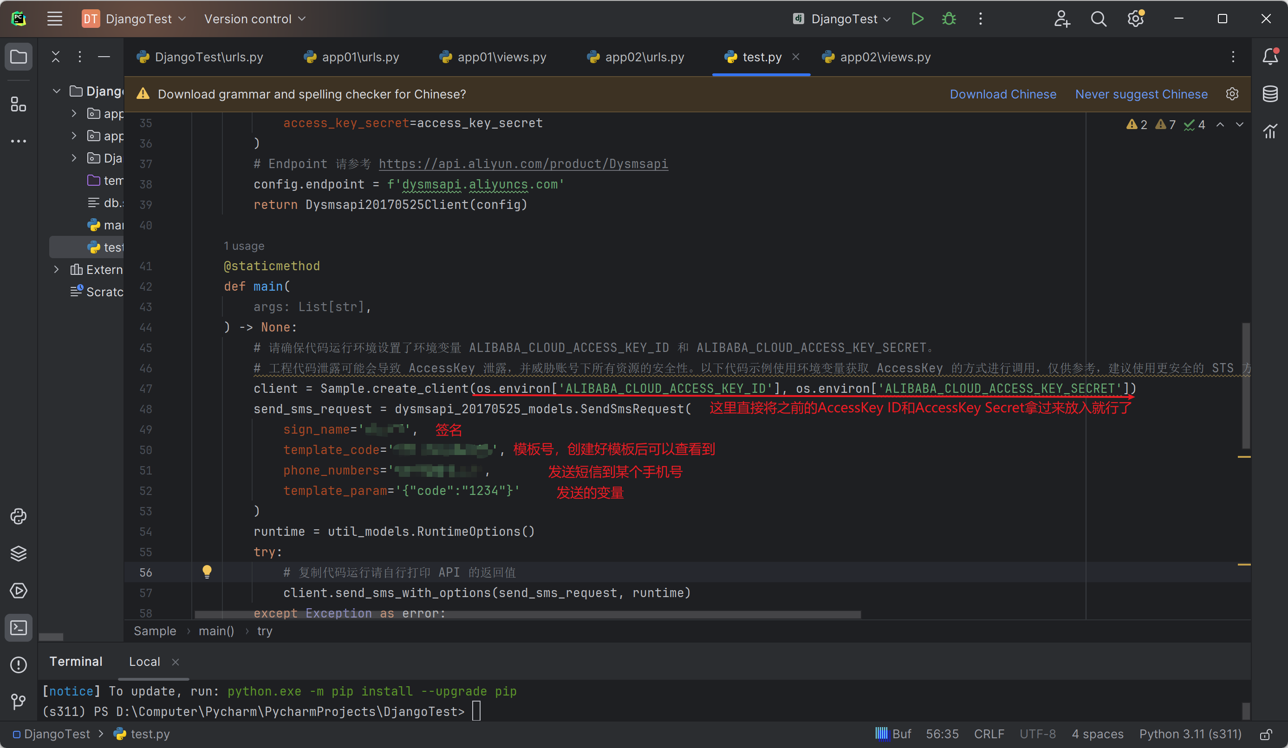Open SciView chart tool window
Screen dimensions: 1288x748
(1270, 131)
